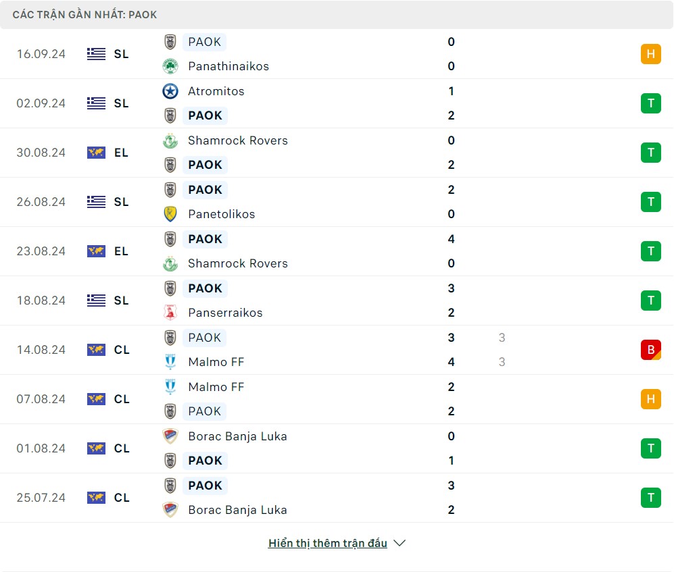The width and height of the screenshot is (674, 572).
Task: Click the red B loss badge for 14.08.24 match
Action: pos(650,350)
